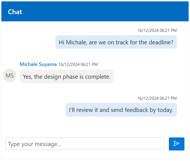Click the 'Type your message...' placeholder text

pos(34,144)
